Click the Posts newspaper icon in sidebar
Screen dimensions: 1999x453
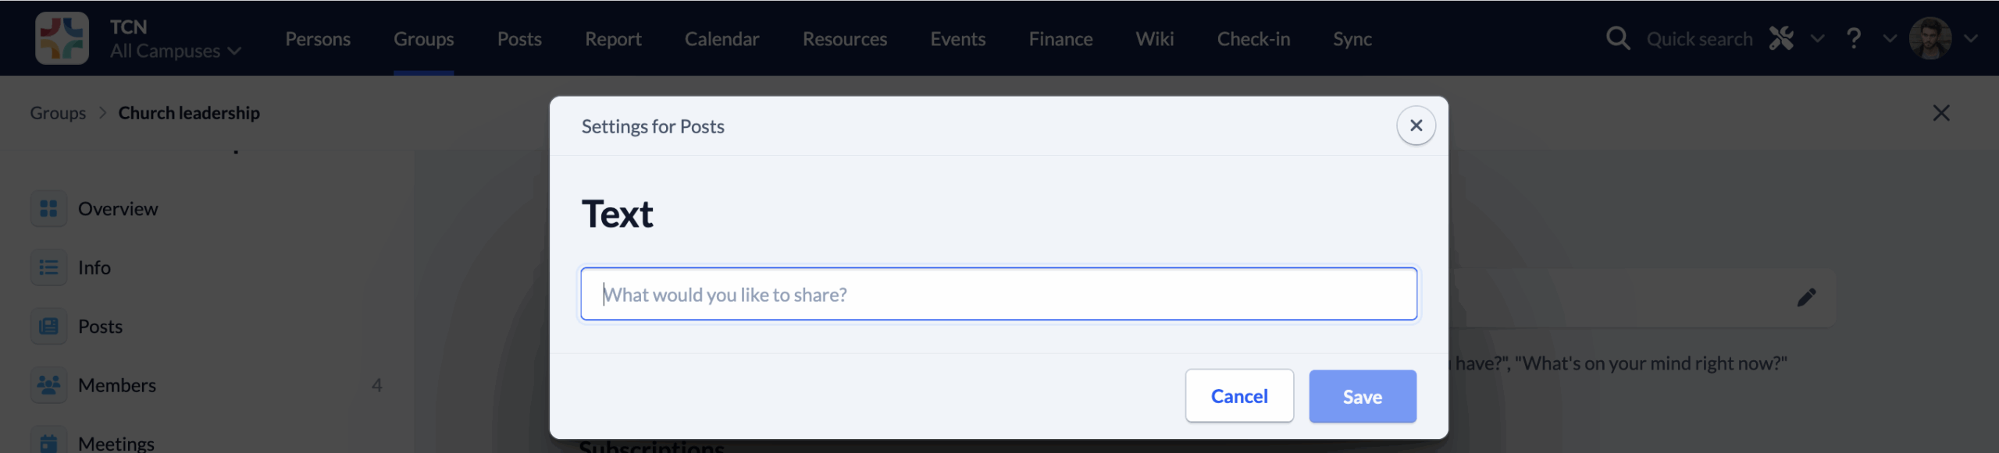click(x=48, y=327)
